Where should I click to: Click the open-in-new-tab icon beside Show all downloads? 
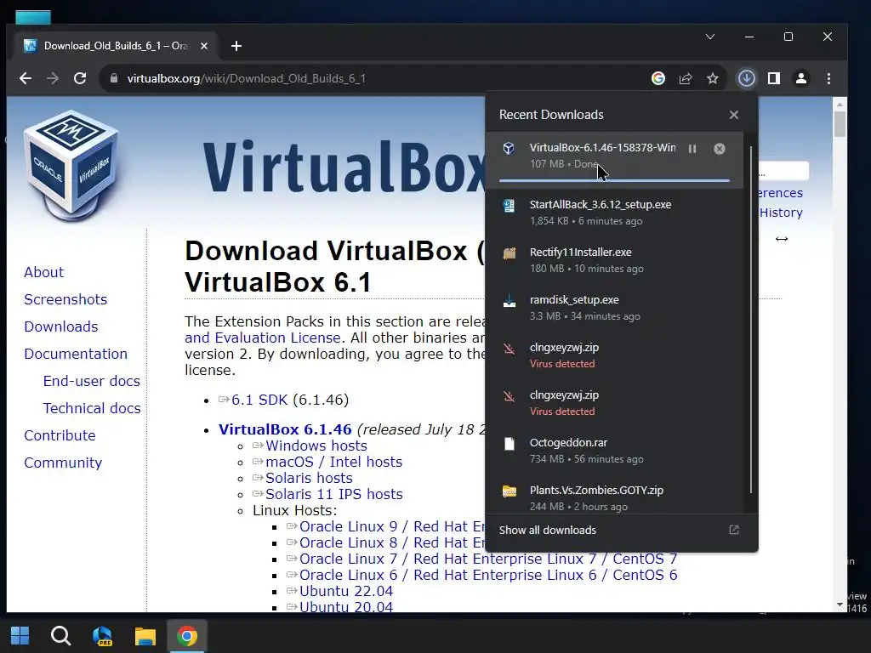pyautogui.click(x=734, y=530)
